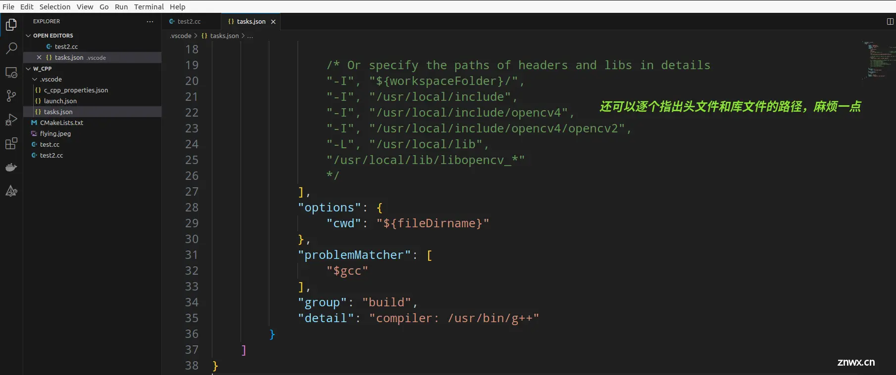Open the Edit menu
Screen dimensions: 896x375
(x=27, y=7)
